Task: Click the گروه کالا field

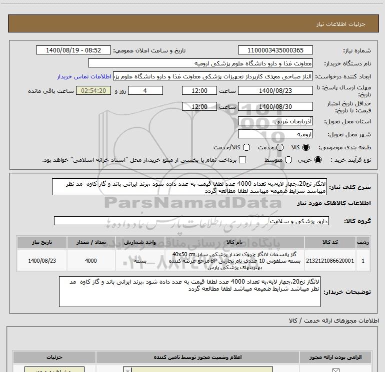Action: (x=191, y=221)
